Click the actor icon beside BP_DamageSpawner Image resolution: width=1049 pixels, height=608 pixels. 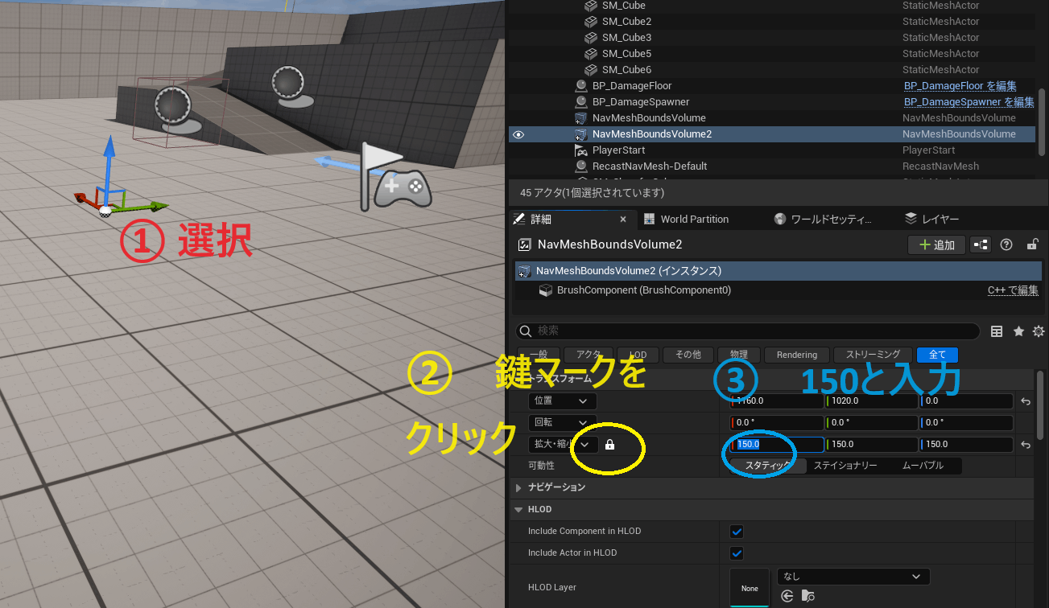(x=580, y=102)
